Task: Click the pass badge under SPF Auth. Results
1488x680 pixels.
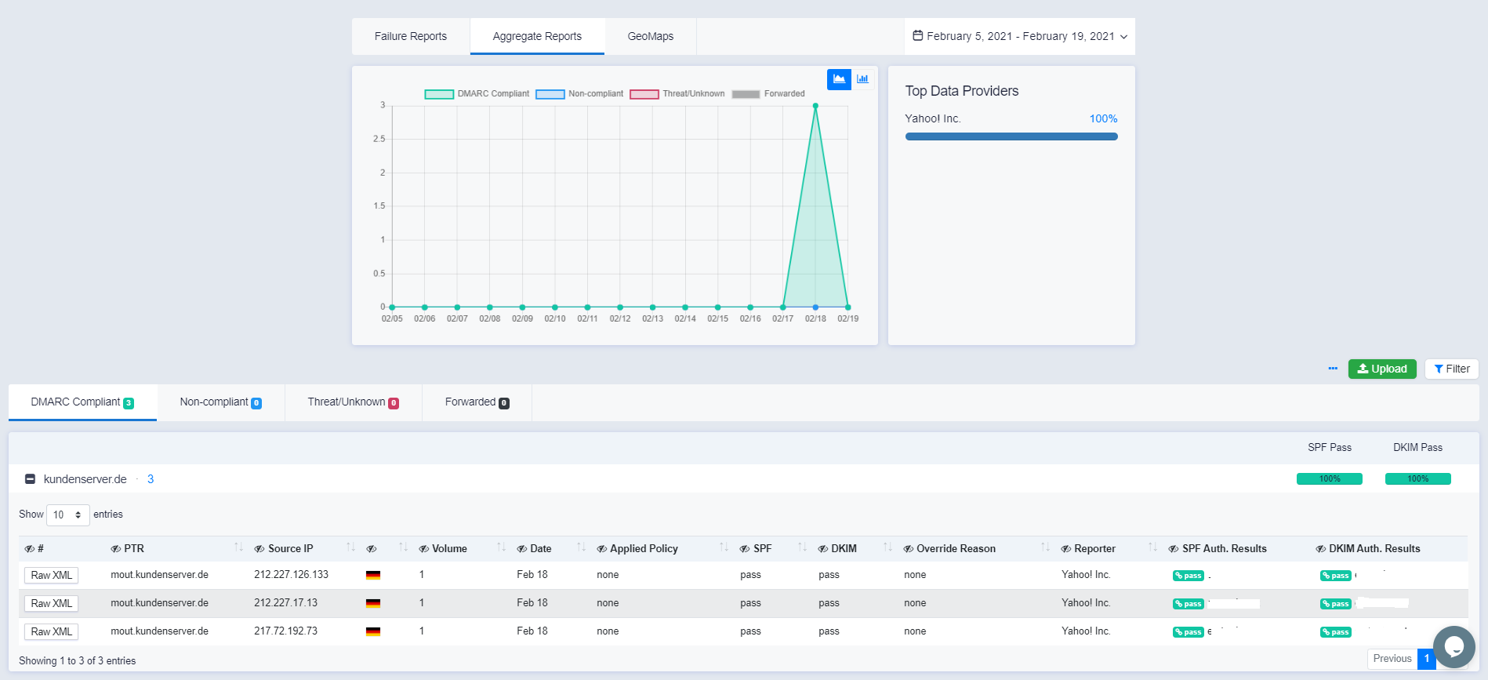Action: pos(1188,576)
